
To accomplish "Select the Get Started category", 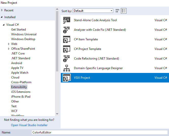I will tap(18, 30).
